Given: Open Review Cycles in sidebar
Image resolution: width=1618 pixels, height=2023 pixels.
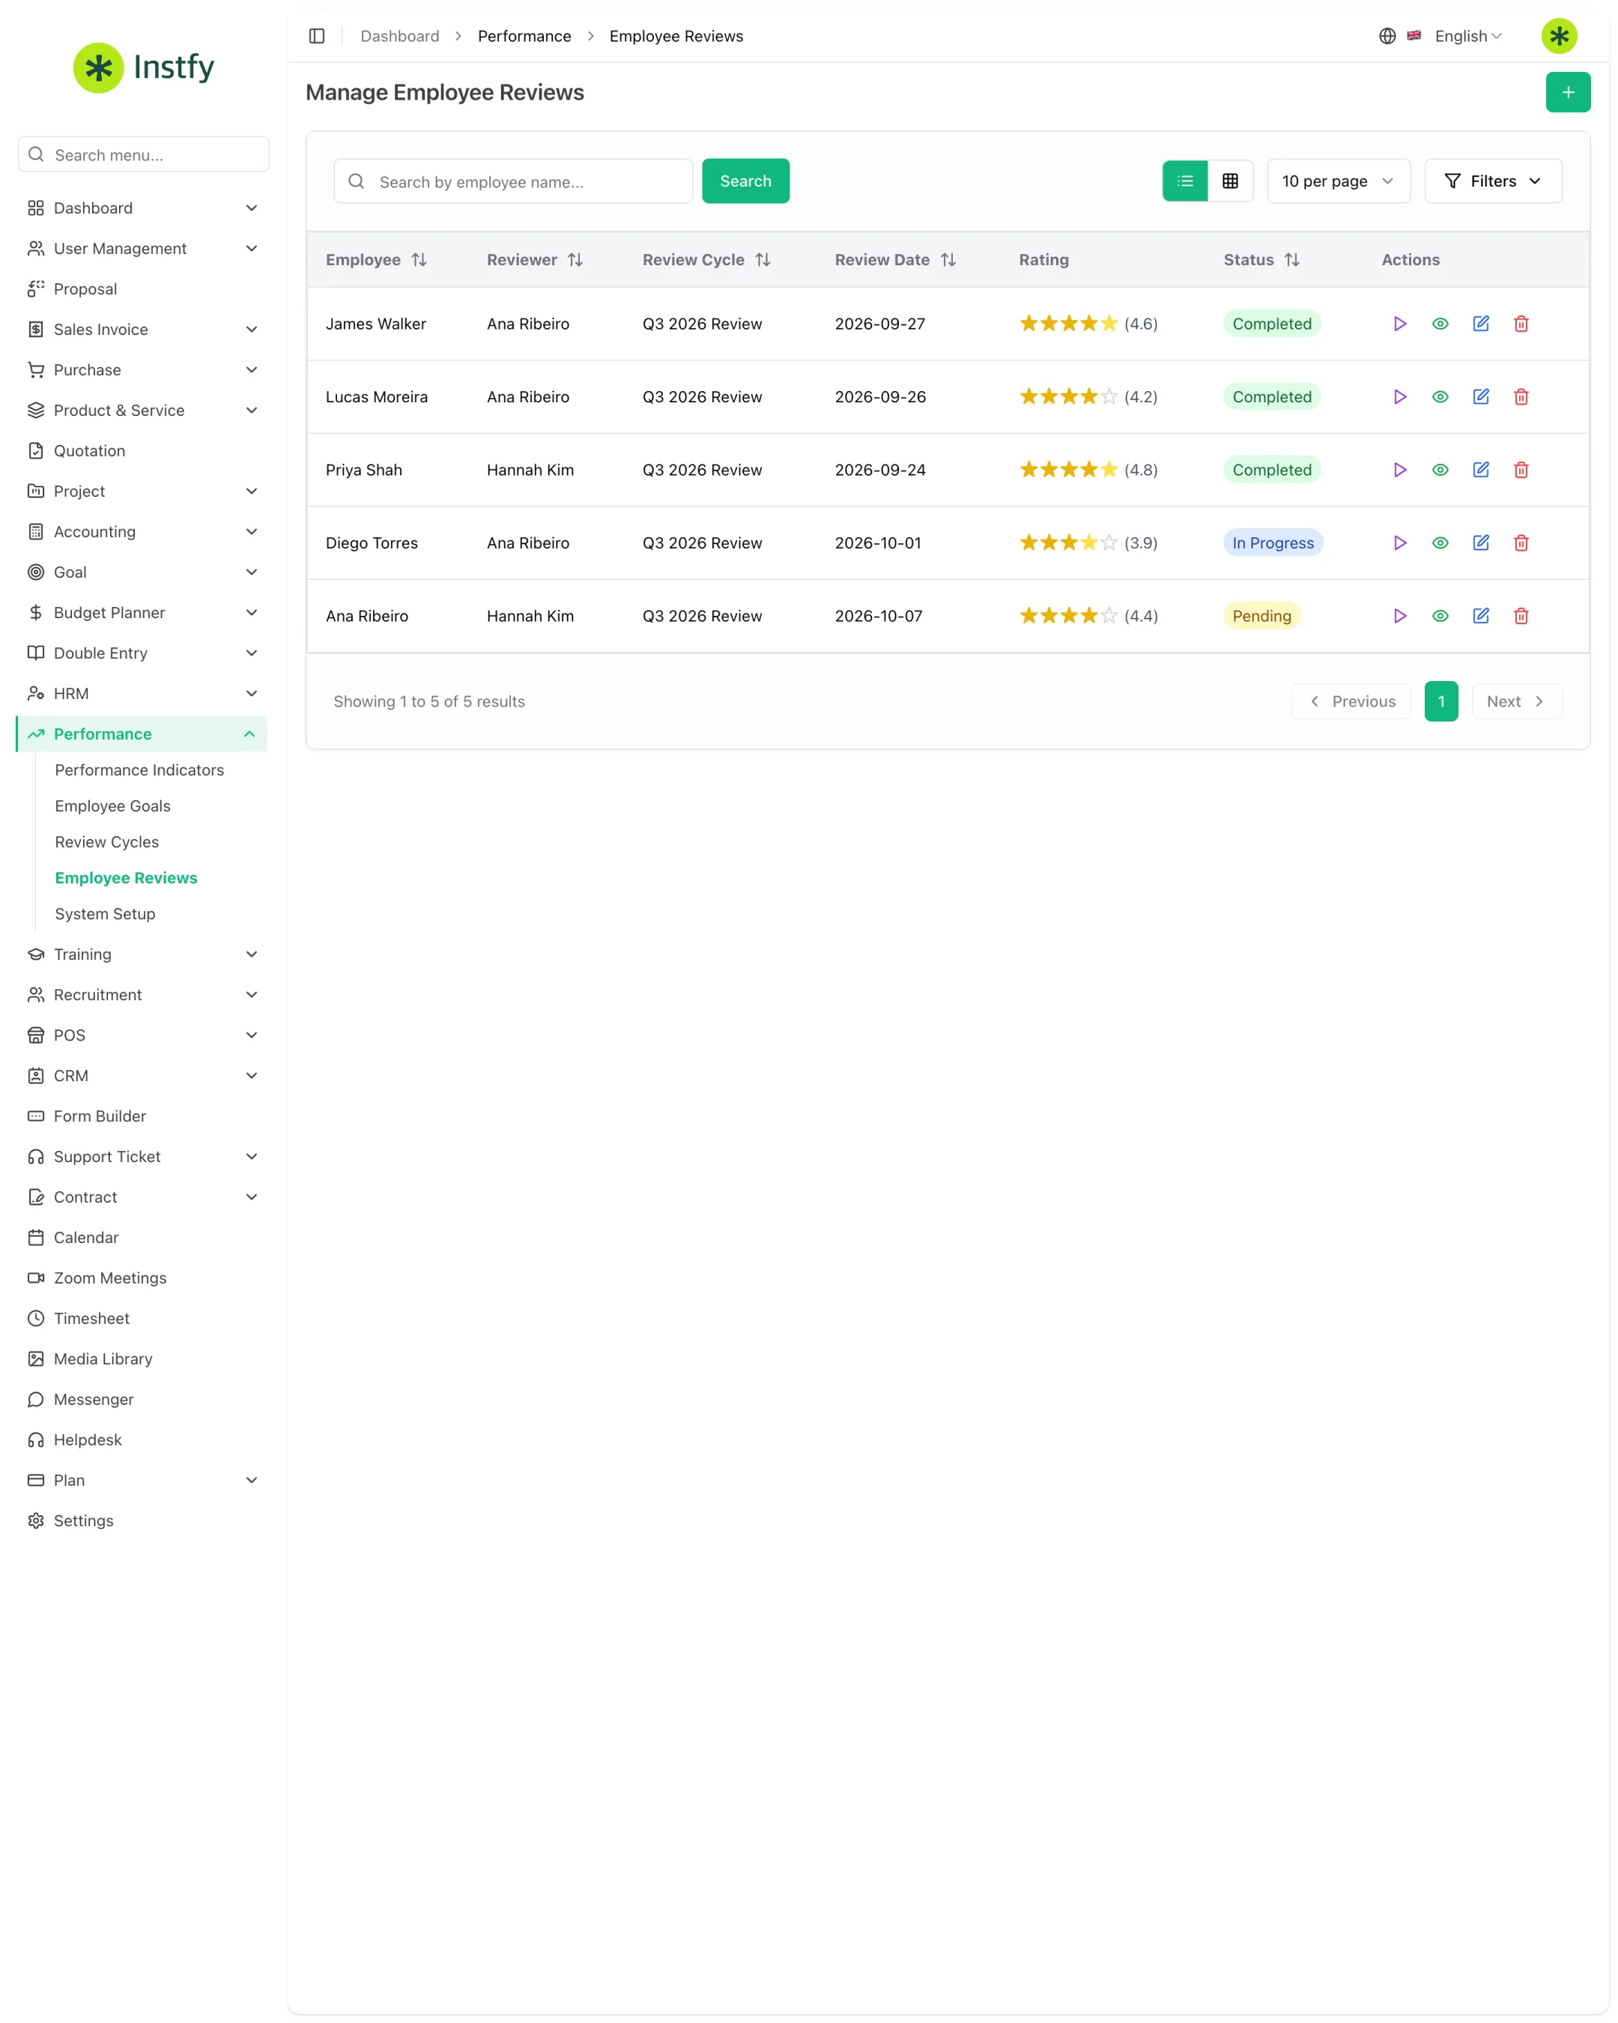Looking at the screenshot, I should (107, 841).
